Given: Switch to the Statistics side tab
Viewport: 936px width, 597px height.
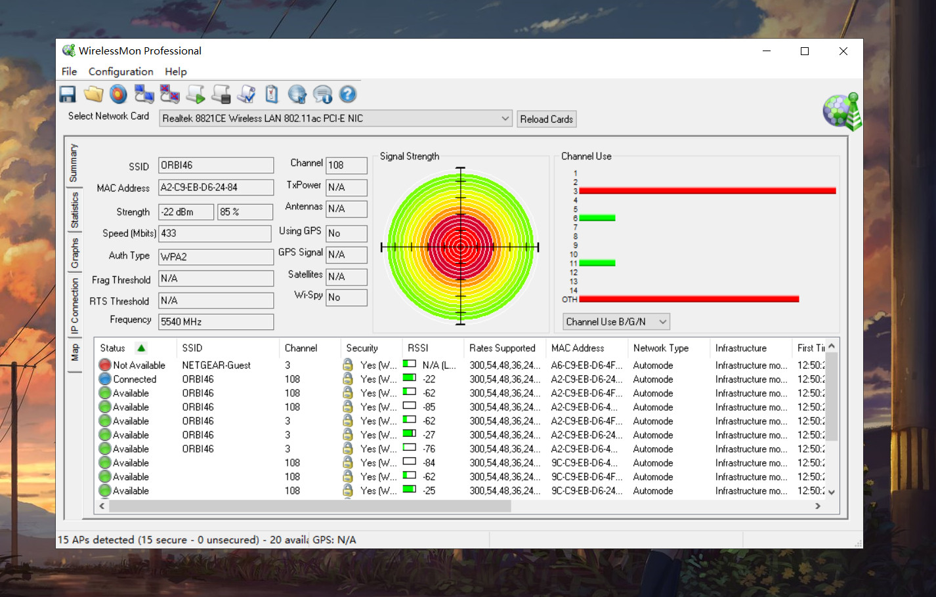Looking at the screenshot, I should tap(75, 210).
